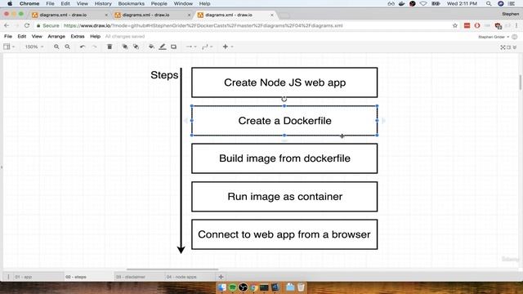
Task: Open Spotlight search in the menu bar
Action: [489, 3]
